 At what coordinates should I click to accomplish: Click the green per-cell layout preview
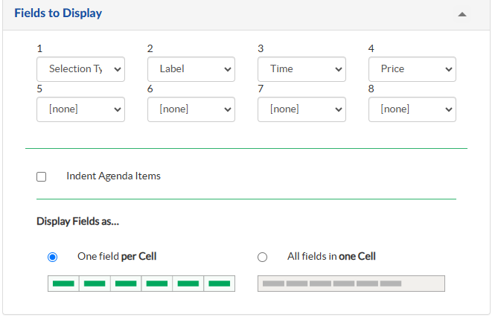pyautogui.click(x=141, y=284)
